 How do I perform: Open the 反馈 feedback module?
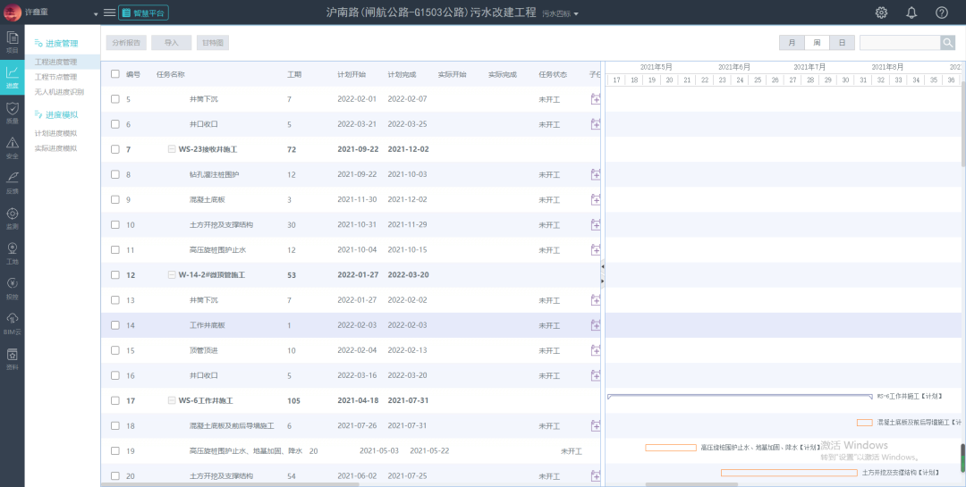click(13, 183)
